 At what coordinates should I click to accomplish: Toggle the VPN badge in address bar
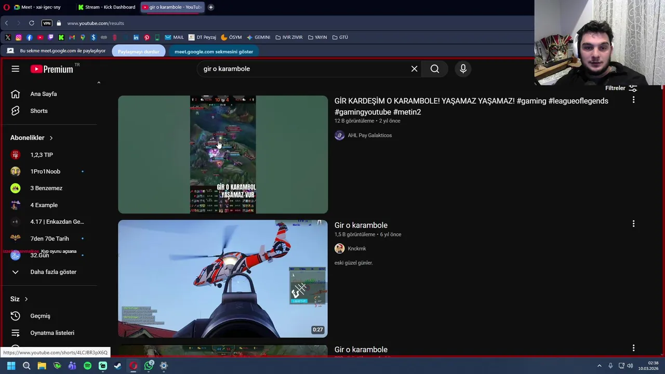47,23
